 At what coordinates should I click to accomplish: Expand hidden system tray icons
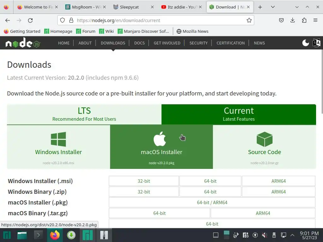[x=292, y=235]
